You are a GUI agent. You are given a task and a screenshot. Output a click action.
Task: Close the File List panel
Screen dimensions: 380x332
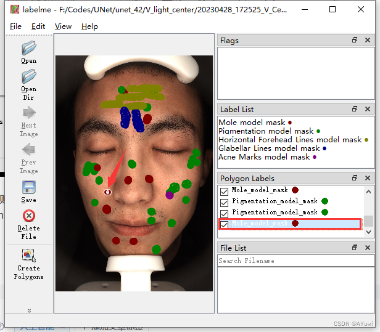(x=368, y=248)
